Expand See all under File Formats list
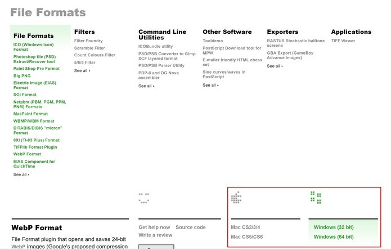This screenshot has height=250, width=391. (21, 175)
